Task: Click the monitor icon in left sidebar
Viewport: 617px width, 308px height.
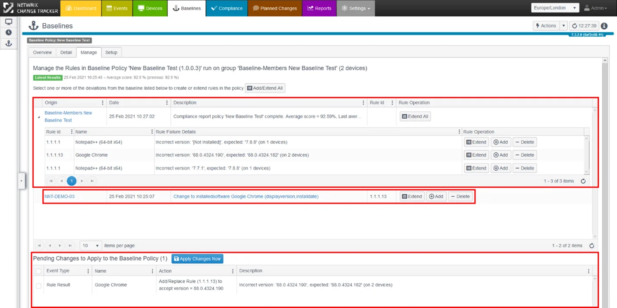Action: [8, 22]
